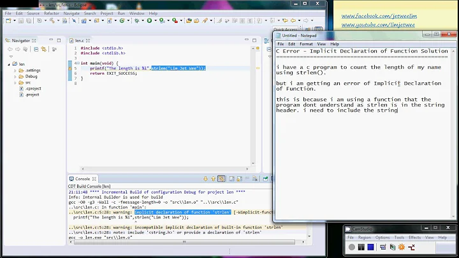Select the .cproject file in Navigator
Viewport: 459px width, 258px height.
(32, 88)
